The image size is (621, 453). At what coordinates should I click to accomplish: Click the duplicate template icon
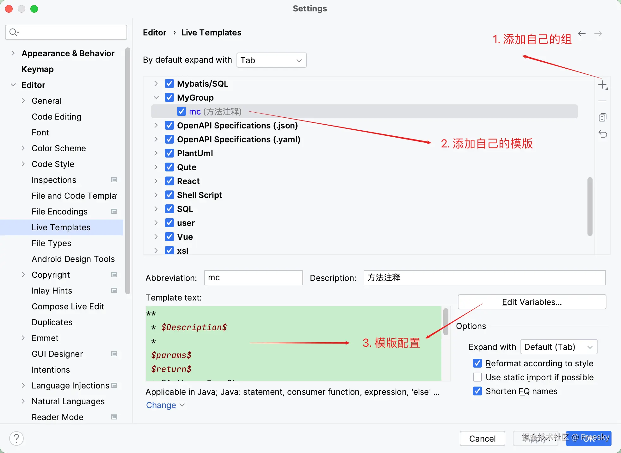(x=602, y=117)
